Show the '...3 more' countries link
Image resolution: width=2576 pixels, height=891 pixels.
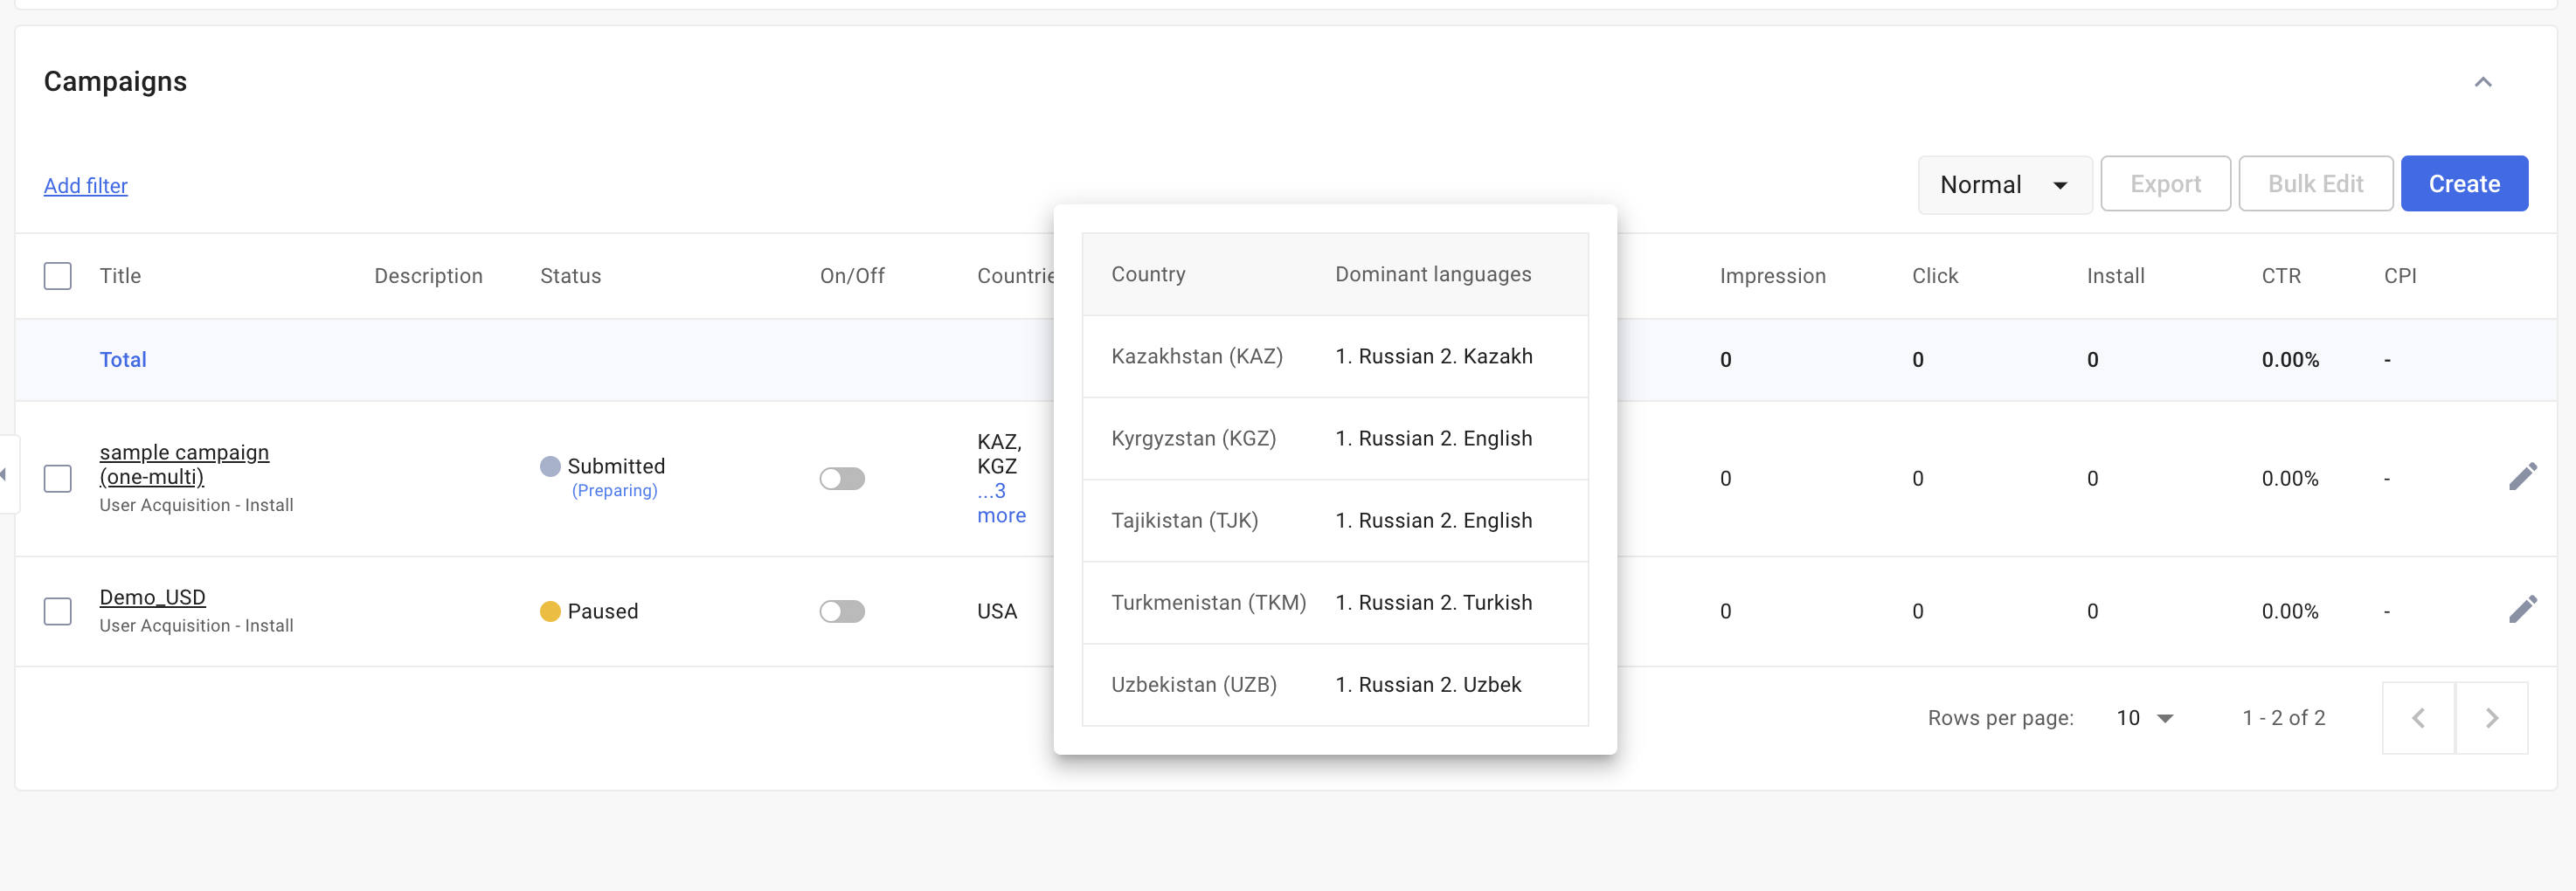pos(1000,503)
